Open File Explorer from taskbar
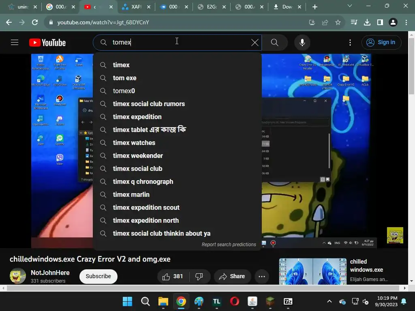 [163, 301]
